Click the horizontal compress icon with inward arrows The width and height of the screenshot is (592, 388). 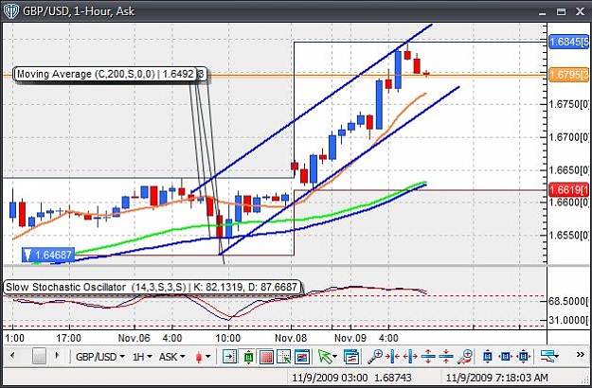tap(393, 357)
